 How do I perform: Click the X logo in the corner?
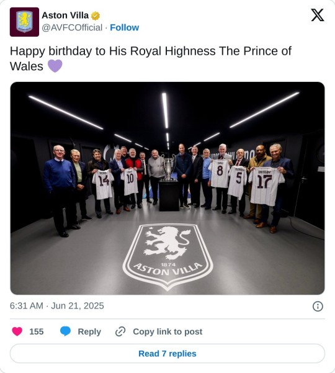[318, 15]
